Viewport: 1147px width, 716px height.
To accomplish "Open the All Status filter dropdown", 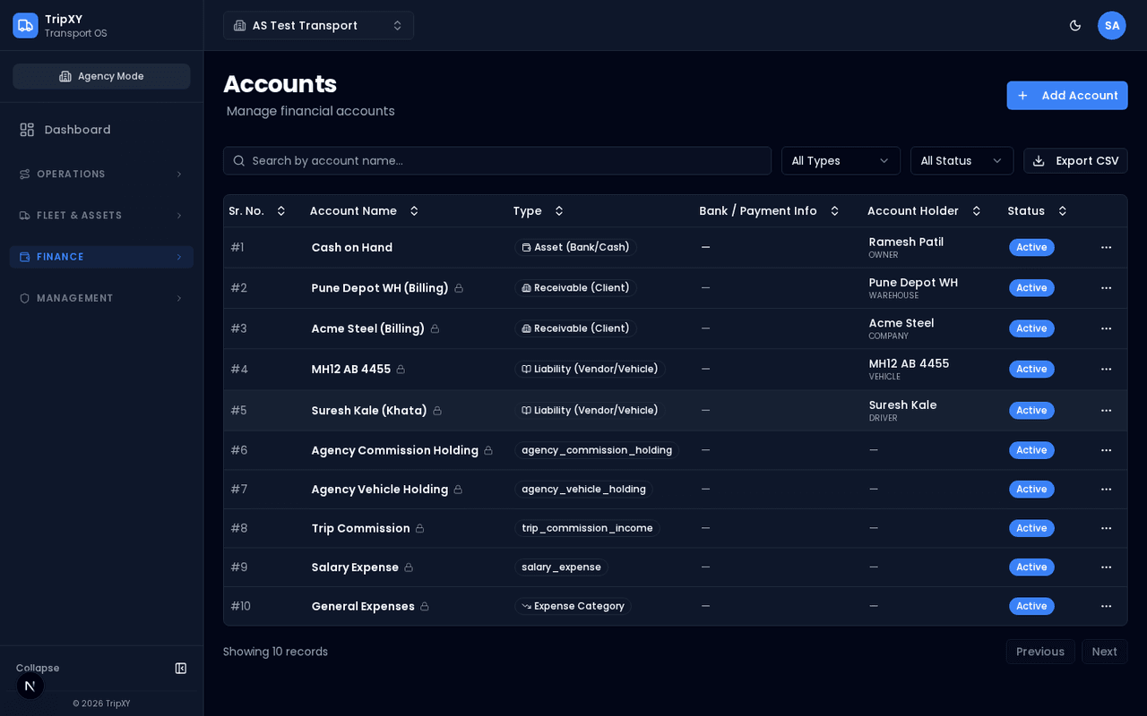I will pyautogui.click(x=962, y=161).
